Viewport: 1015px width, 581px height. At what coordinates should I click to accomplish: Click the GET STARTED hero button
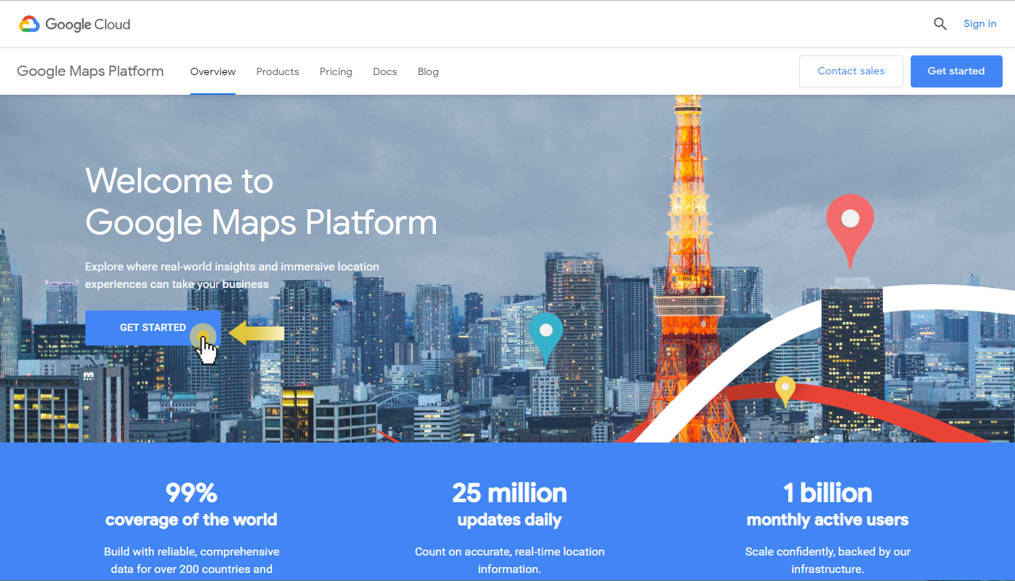tap(152, 328)
